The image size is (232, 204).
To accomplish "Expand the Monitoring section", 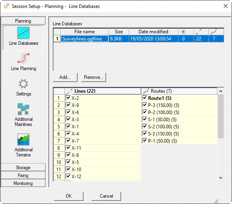I will [x=23, y=183].
